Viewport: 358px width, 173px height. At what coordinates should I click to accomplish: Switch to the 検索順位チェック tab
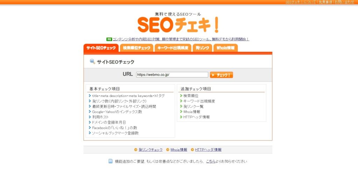click(137, 48)
